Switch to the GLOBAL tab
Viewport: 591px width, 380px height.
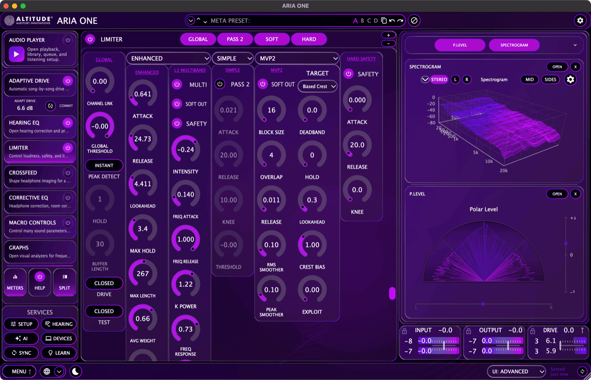[x=198, y=39]
